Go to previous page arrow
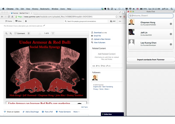The height and width of the screenshot is (124, 175). [x=40, y=33]
